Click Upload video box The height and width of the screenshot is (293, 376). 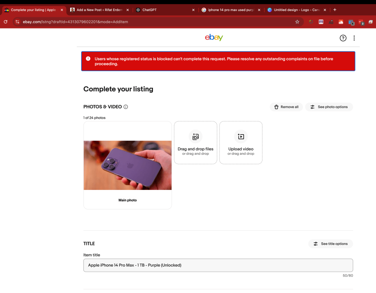click(241, 143)
